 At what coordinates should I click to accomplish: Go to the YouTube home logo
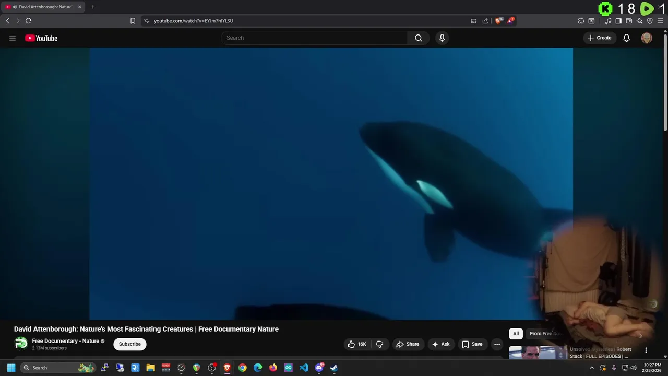(x=41, y=38)
